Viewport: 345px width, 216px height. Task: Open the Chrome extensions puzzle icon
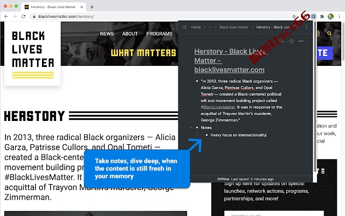pos(322,17)
